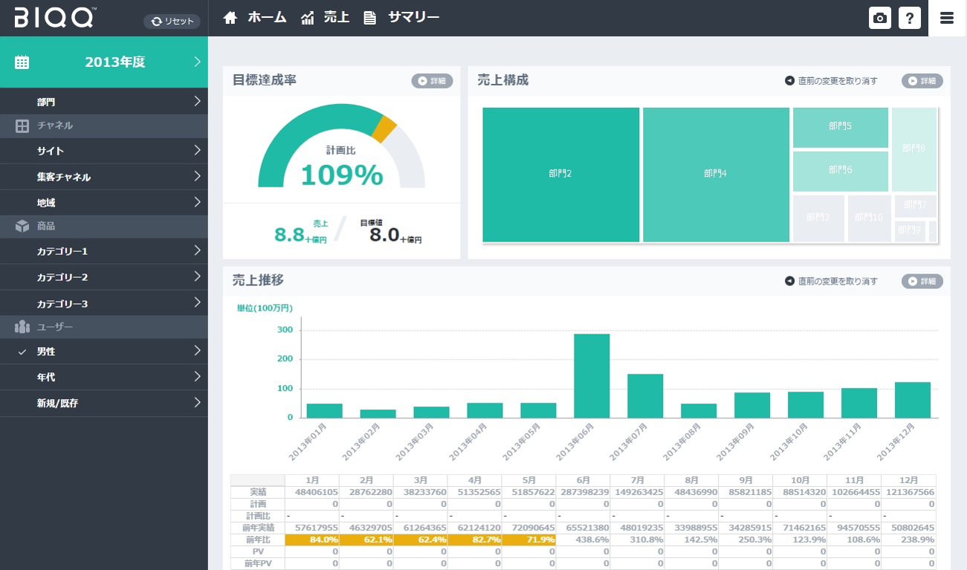Viewport: 967px width, 570px height.
Task: Click the チャネル grid icon
Action: 22,126
